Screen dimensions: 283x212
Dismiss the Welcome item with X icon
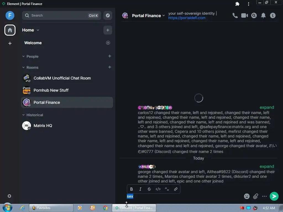108,43
